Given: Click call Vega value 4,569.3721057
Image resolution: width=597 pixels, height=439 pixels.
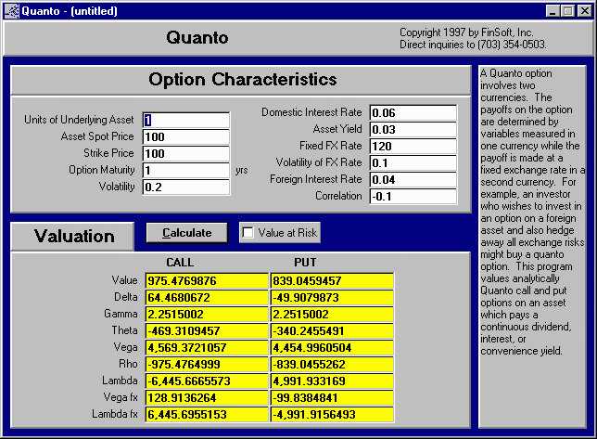Looking at the screenshot, I should tap(207, 347).
